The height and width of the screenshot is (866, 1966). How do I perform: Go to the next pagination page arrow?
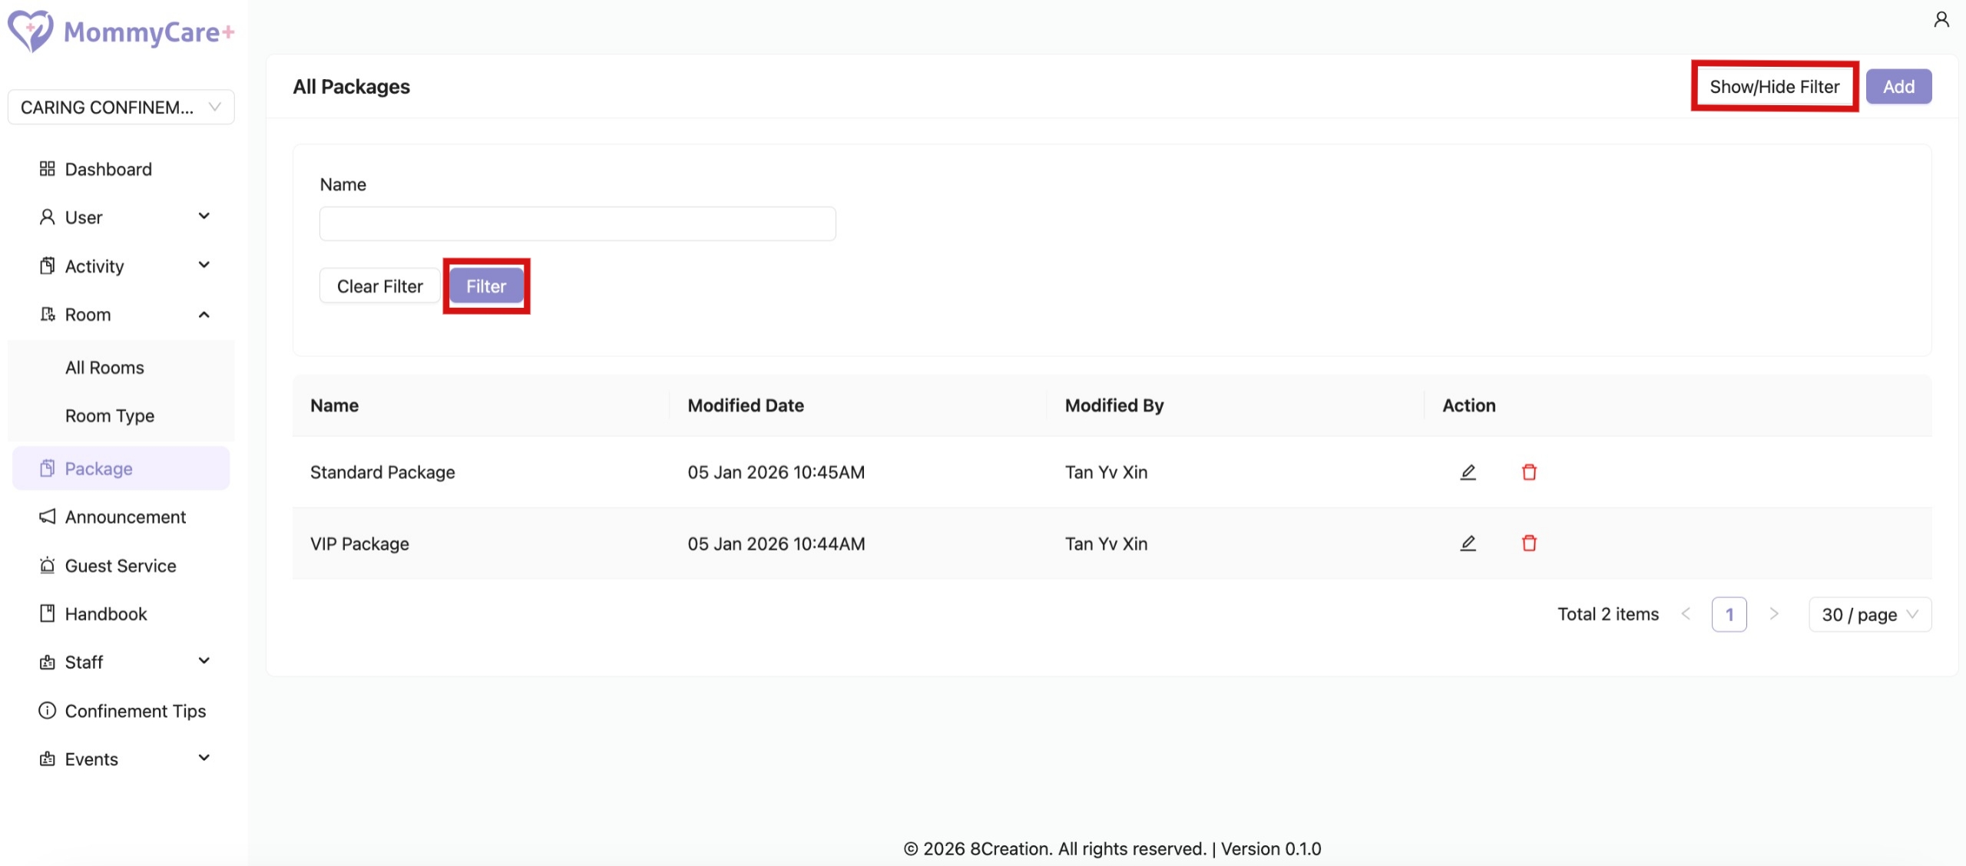(1773, 614)
